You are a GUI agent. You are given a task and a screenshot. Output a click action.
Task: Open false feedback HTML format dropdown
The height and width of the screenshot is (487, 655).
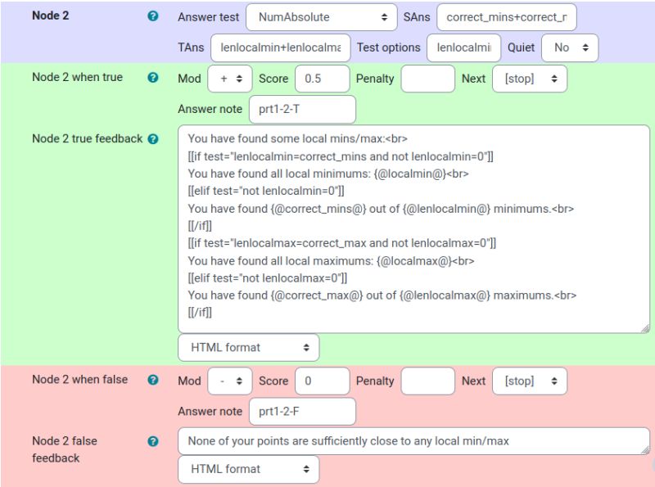coord(249,469)
